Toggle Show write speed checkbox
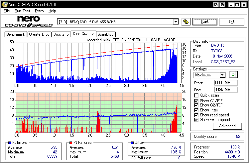Viewport: 249px width, 163px height. pyautogui.click(x=196, y=120)
